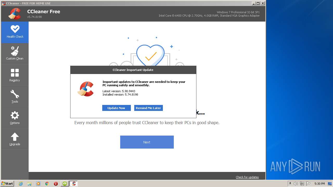This screenshot has width=333, height=187.
Task: Click the CCleaner logo in update dialog
Action: (x=86, y=89)
